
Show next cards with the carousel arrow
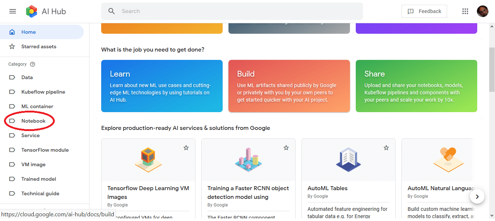(477, 197)
